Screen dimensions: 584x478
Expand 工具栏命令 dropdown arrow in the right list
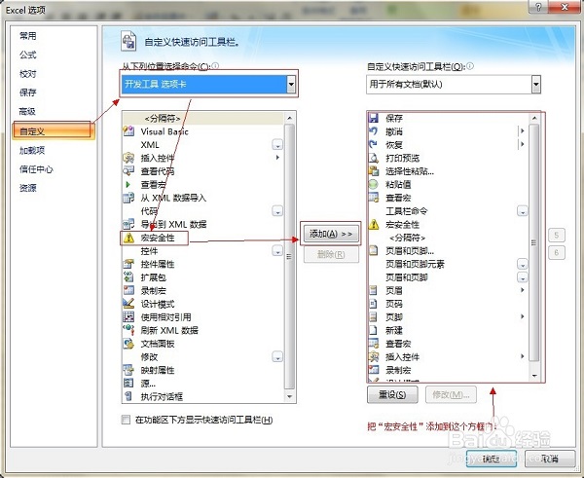click(522, 210)
